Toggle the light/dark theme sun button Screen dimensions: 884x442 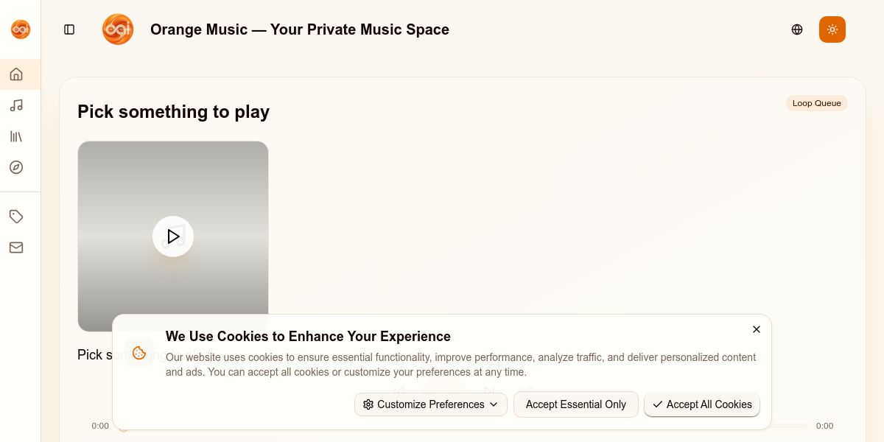coord(832,29)
